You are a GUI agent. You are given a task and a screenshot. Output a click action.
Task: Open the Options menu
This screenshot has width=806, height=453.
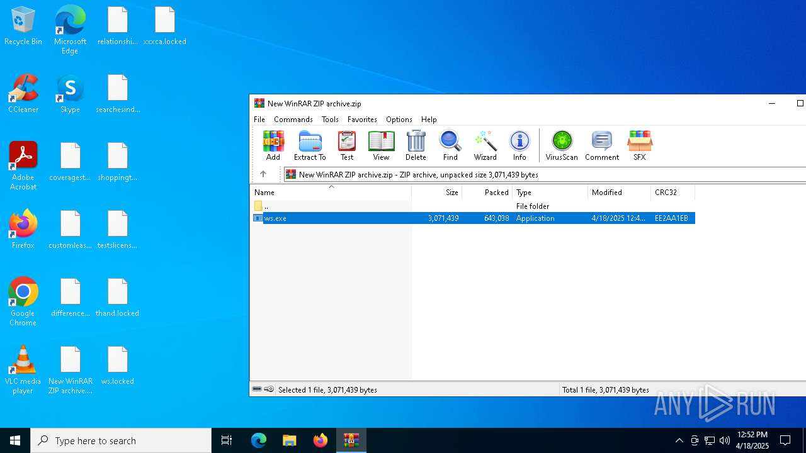(399, 119)
